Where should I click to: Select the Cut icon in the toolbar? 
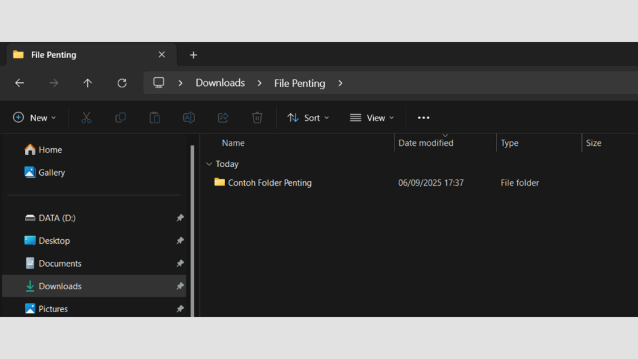pyautogui.click(x=86, y=117)
